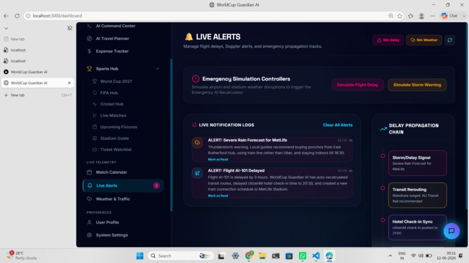Click the Sim Delay button

tap(388, 40)
